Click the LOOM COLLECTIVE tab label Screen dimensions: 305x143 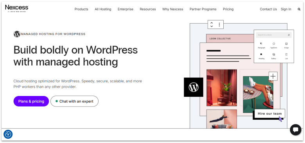(x=220, y=38)
